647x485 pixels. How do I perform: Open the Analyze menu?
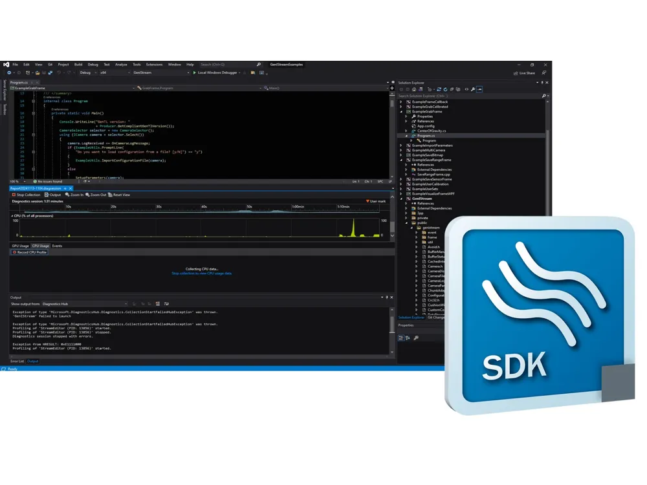point(121,64)
